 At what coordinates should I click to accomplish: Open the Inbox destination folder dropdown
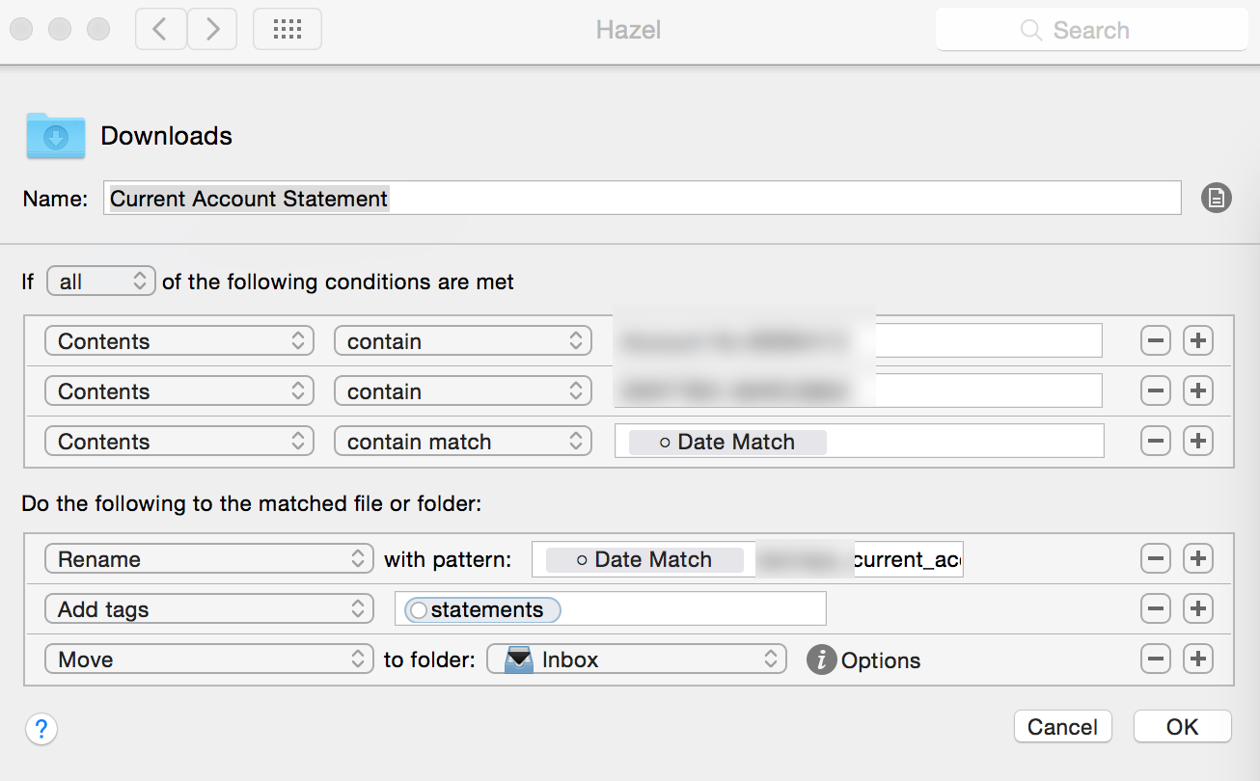[636, 660]
